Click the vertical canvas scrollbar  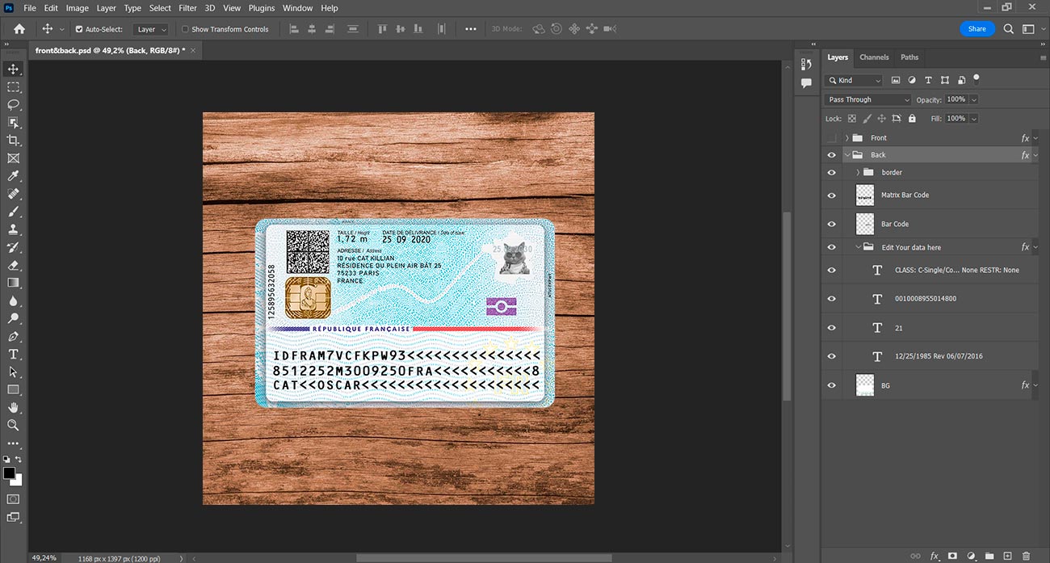pyautogui.click(x=787, y=306)
